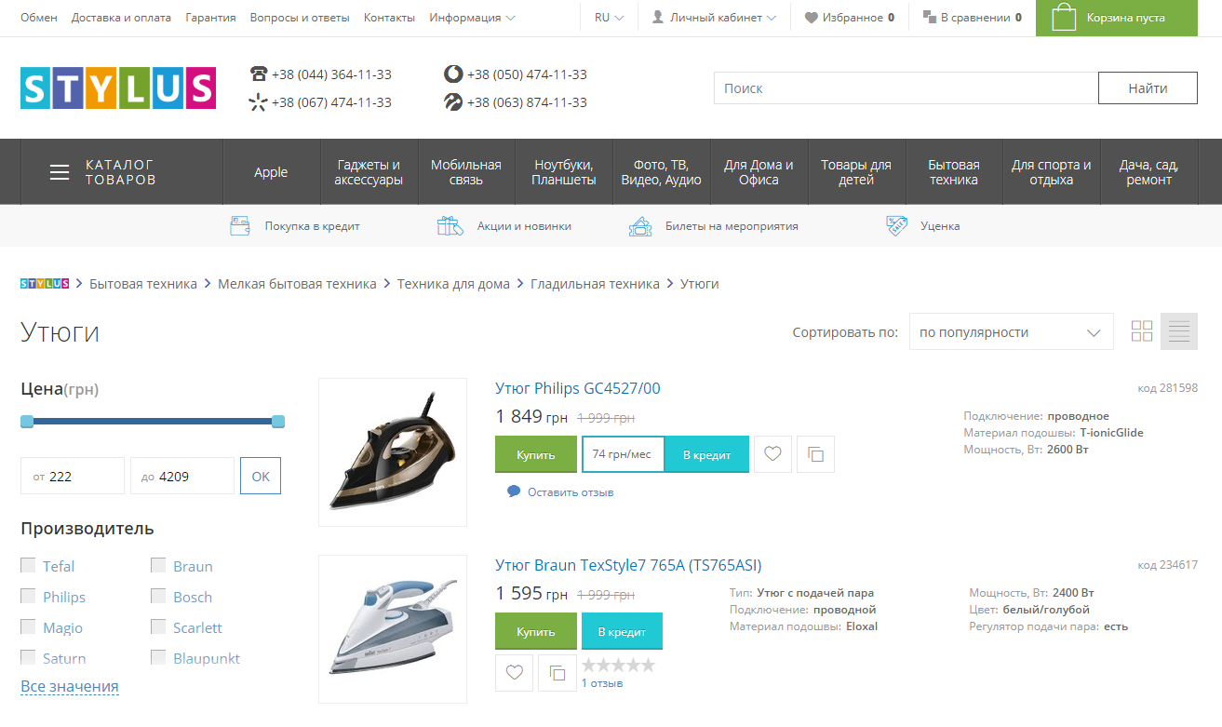Click the credit purchase wallet icon
The image size is (1222, 727).
tap(240, 225)
